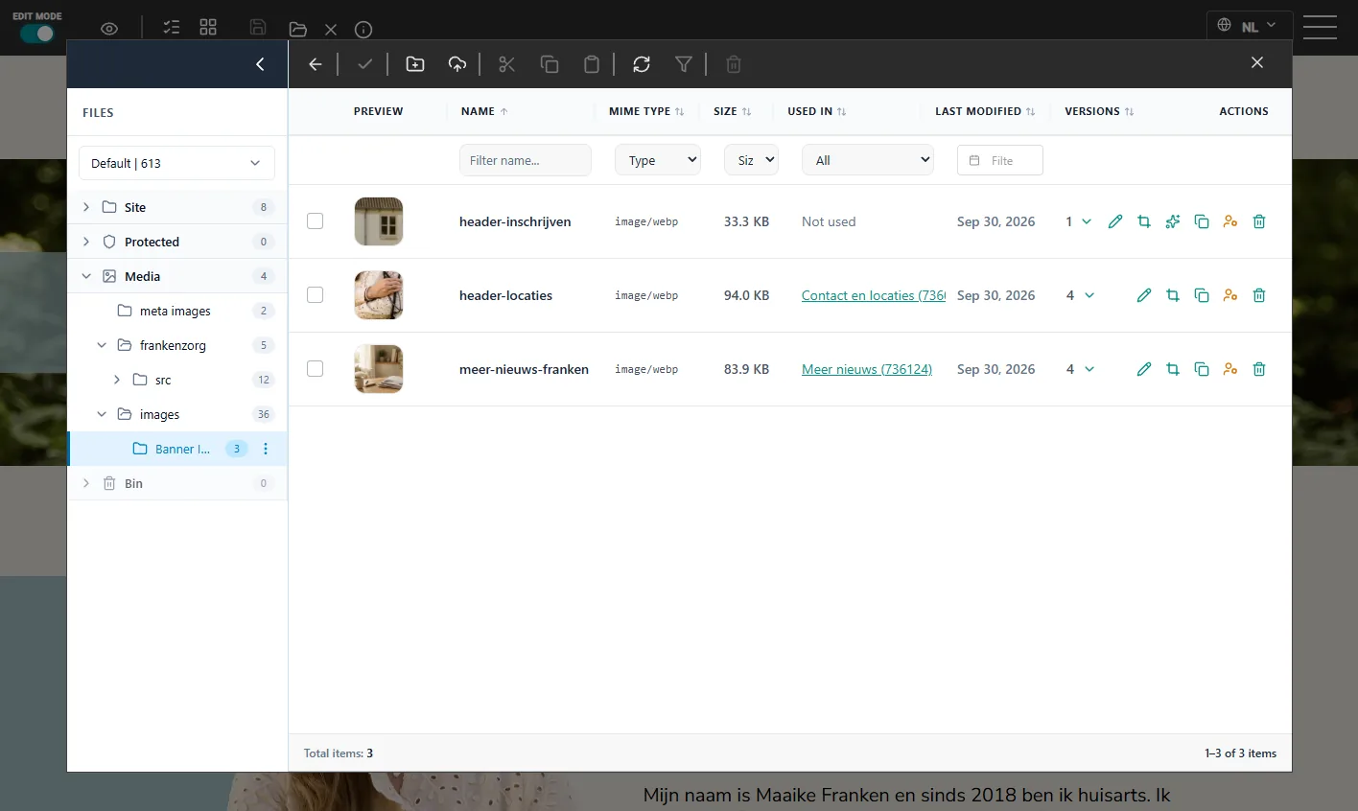This screenshot has width=1358, height=811.
Task: Sort by Name column header
Action: click(x=484, y=111)
